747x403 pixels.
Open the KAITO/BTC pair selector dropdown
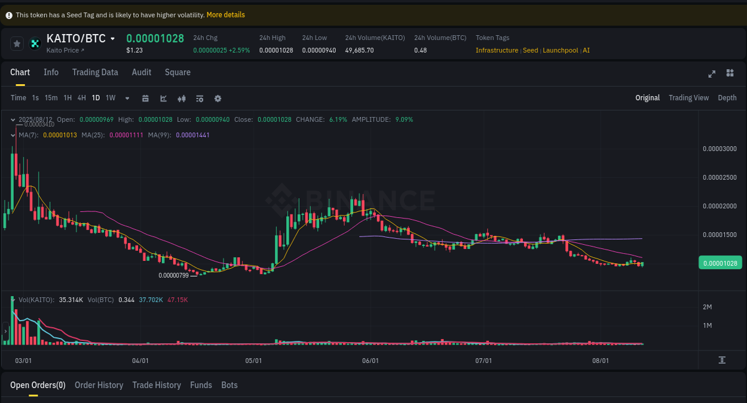tap(114, 38)
